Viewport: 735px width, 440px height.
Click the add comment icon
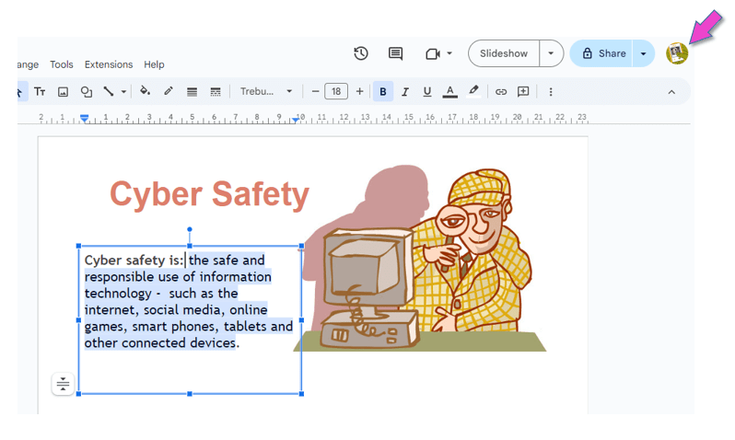tap(523, 92)
